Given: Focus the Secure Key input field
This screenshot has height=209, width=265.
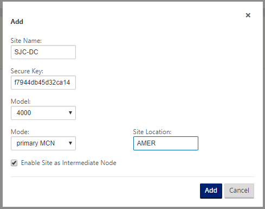Looking at the screenshot, I should (x=43, y=83).
